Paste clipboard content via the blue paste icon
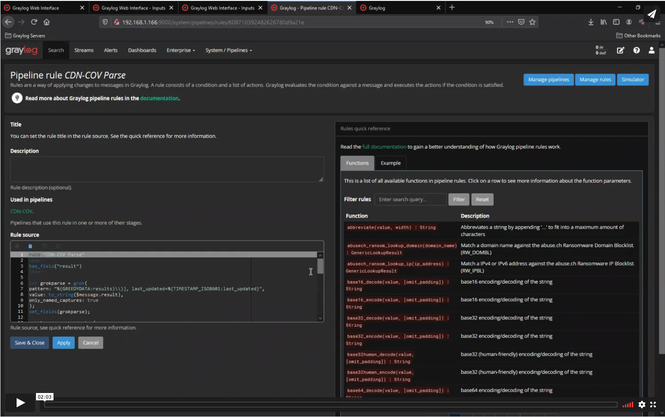 30,246
